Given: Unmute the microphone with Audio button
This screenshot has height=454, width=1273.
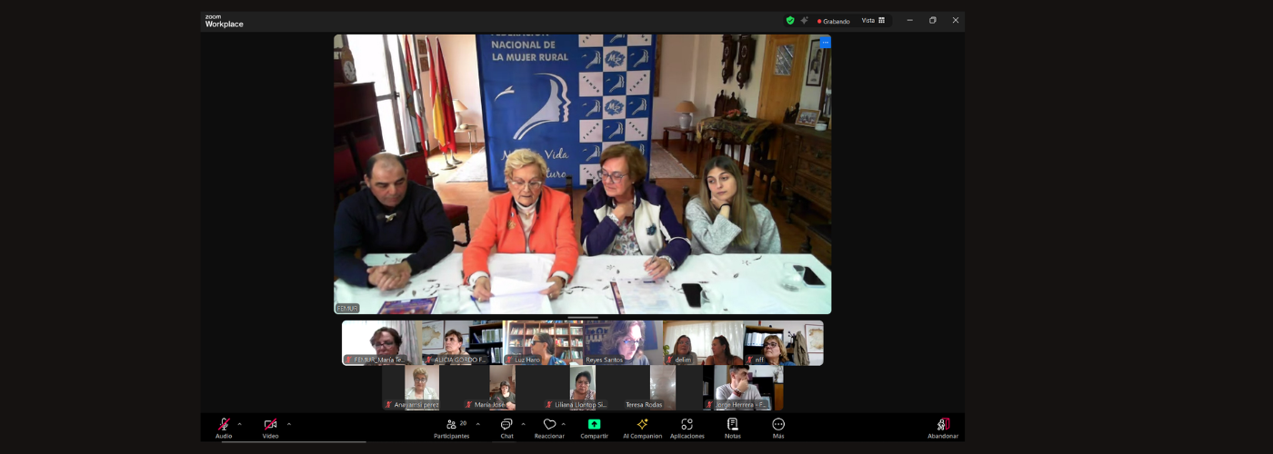Looking at the screenshot, I should tap(224, 425).
